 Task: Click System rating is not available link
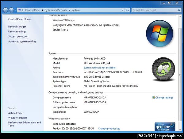(x=99, y=68)
